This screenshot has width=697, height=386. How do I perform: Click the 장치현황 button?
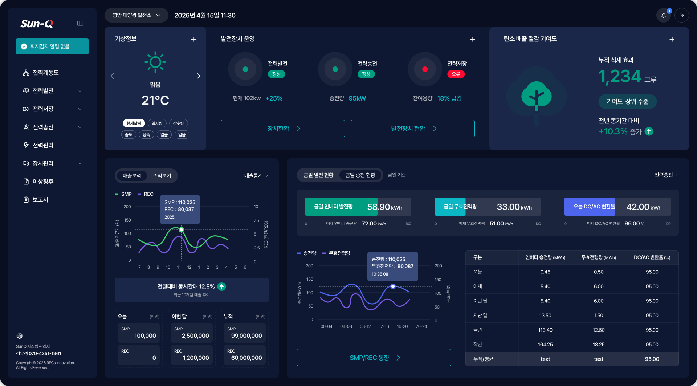tap(282, 129)
